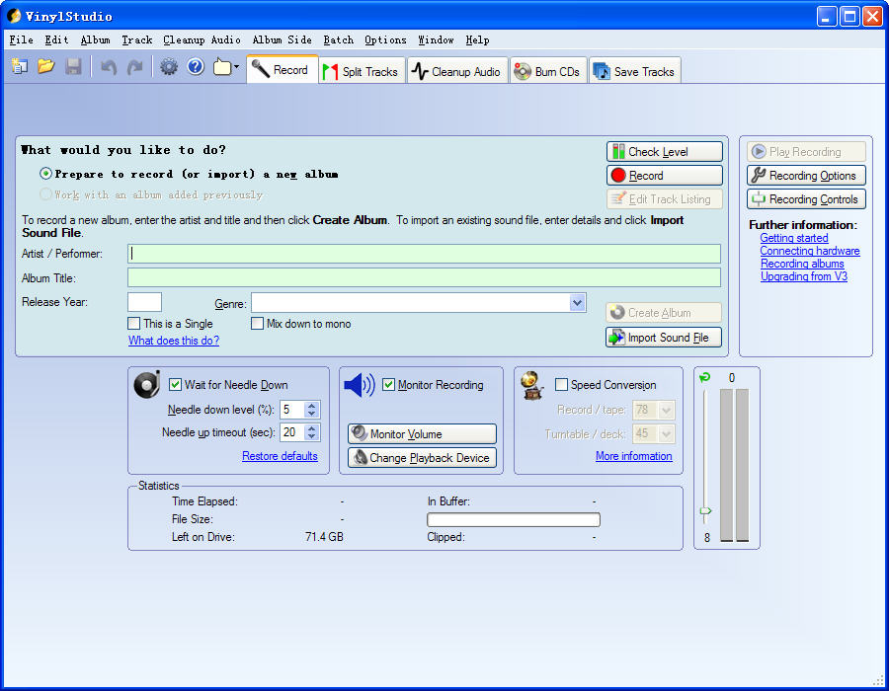The width and height of the screenshot is (889, 691).
Task: Click Change Playback Device button
Action: point(422,458)
